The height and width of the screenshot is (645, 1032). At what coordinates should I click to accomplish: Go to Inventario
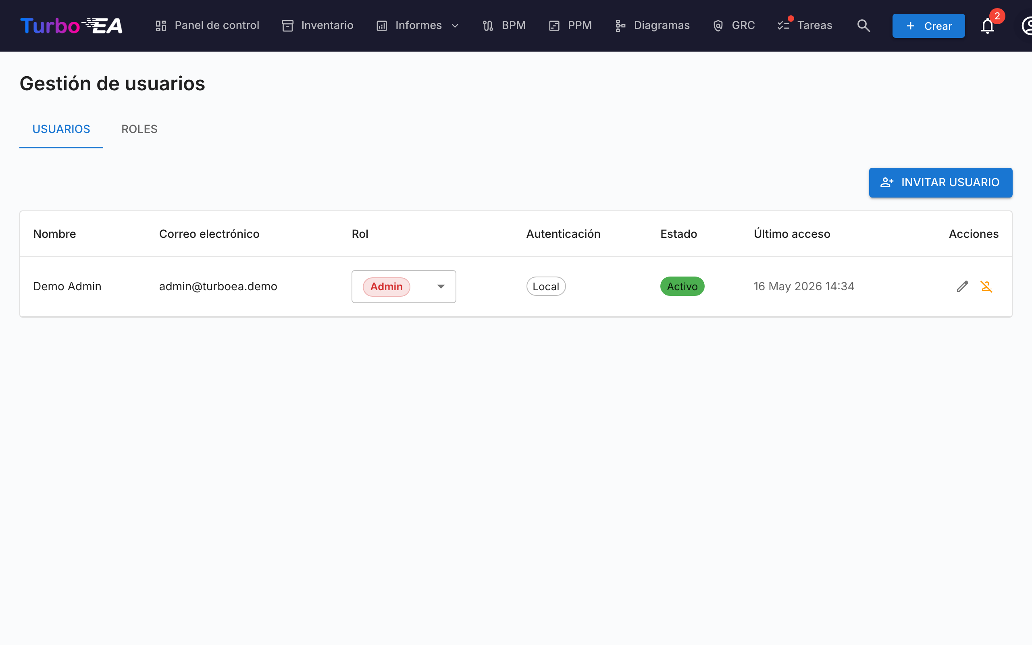click(317, 25)
